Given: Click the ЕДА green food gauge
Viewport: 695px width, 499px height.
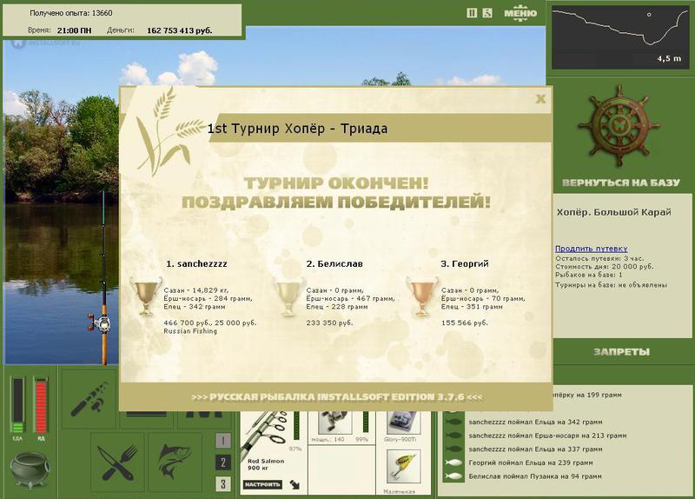Looking at the screenshot, I should tap(17, 405).
